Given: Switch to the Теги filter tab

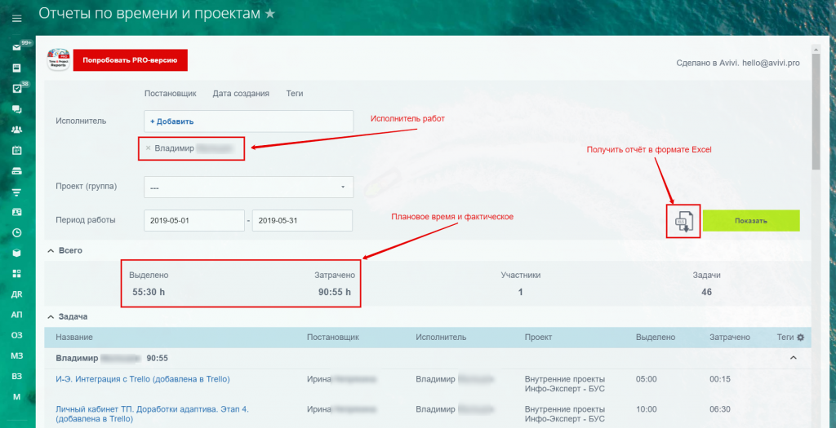Looking at the screenshot, I should click(294, 93).
